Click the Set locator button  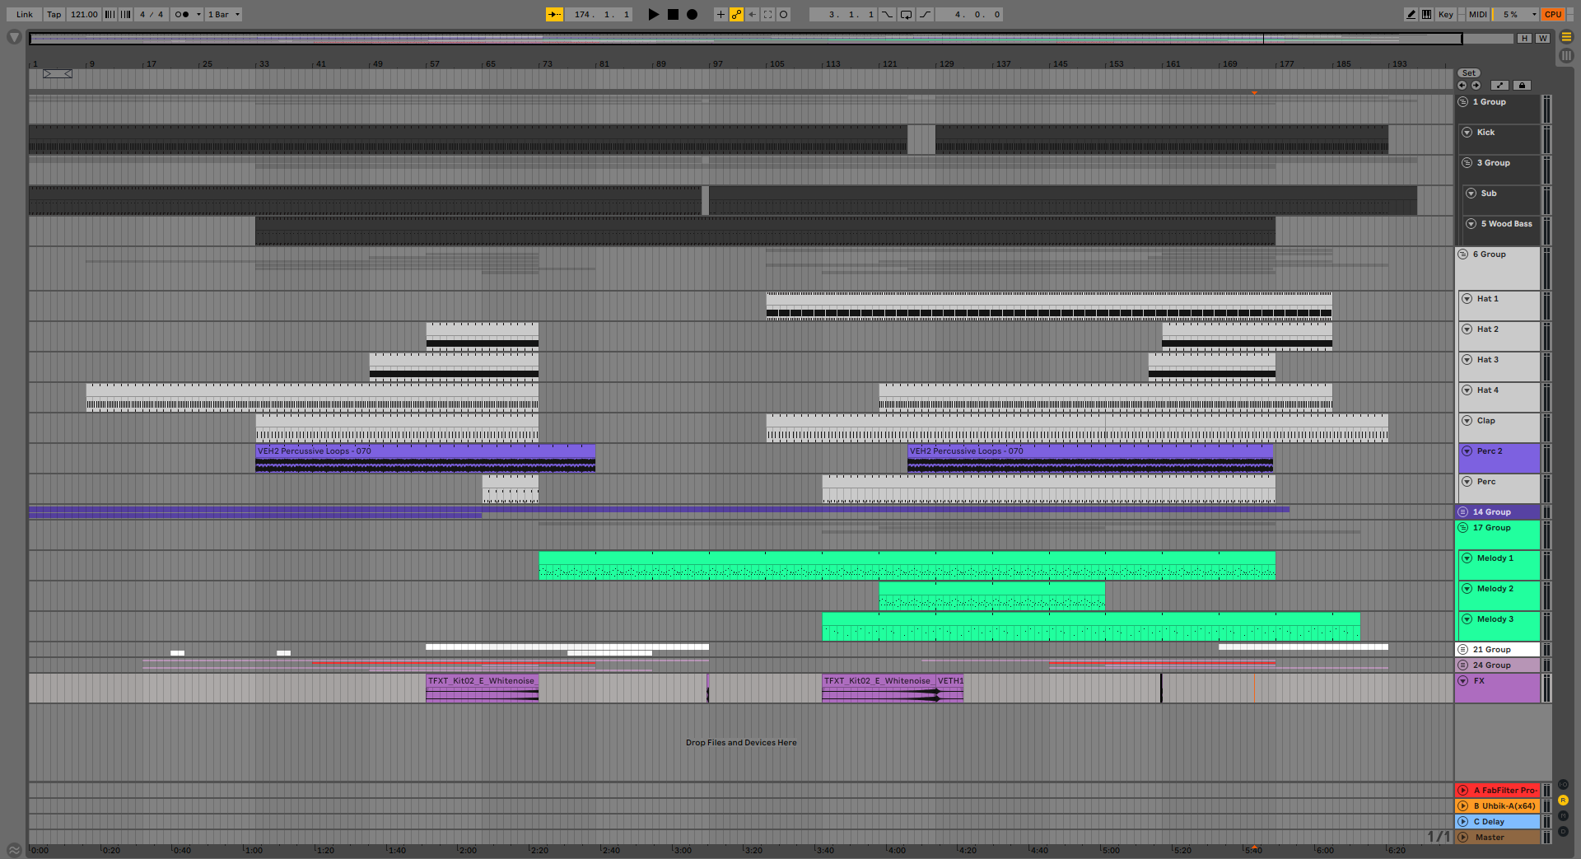click(x=1469, y=73)
